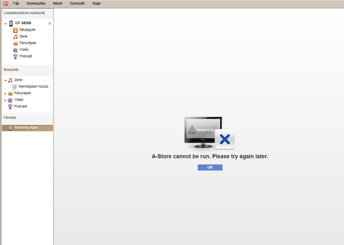Click the Samsung Apps icon in sidebar
Image resolution: width=344 pixels, height=245 pixels.
[10, 128]
